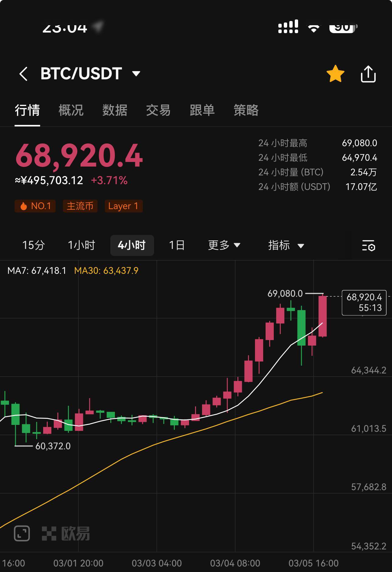
Task: Tap the OKX 欧易 logo watermark
Action: click(x=66, y=533)
